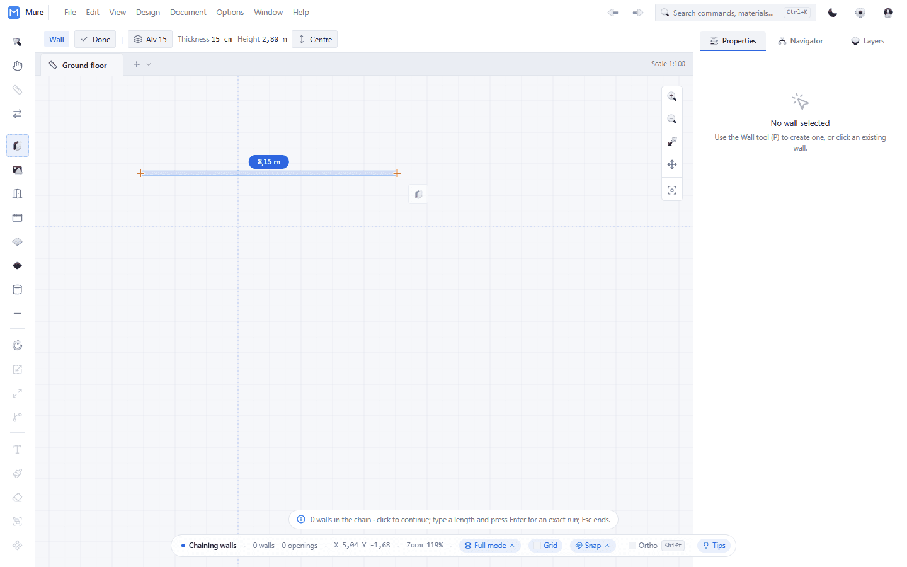
Task: Enable the Grid checkbox
Action: tap(537, 546)
